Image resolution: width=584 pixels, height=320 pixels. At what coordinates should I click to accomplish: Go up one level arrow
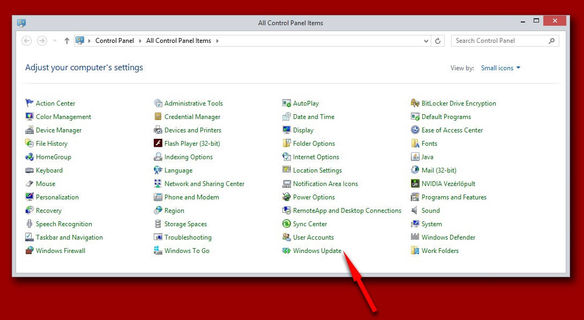pos(66,41)
